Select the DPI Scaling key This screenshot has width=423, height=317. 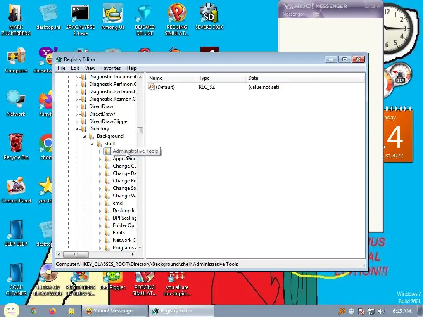click(x=124, y=218)
